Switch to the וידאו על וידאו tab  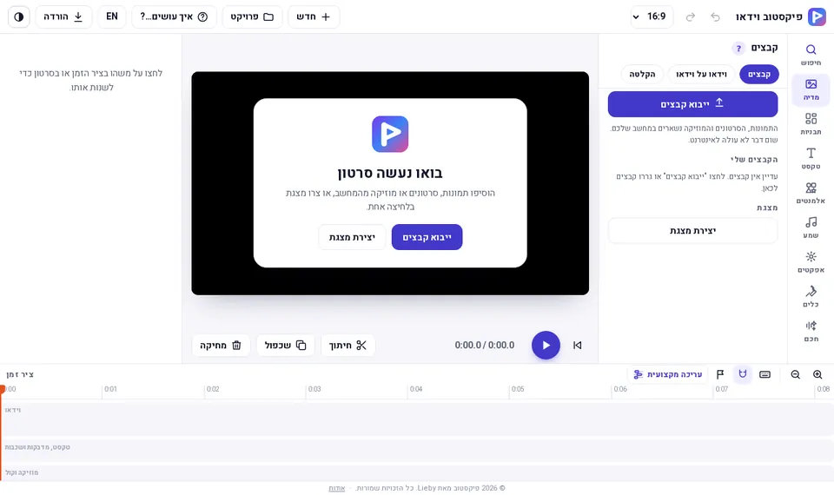click(x=701, y=74)
